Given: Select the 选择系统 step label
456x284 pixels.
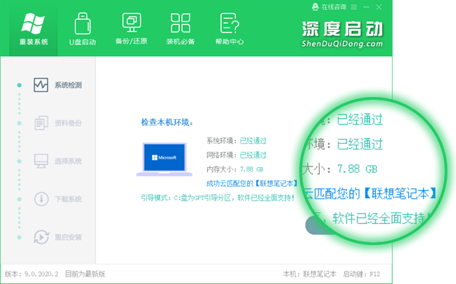Looking at the screenshot, I should [68, 161].
